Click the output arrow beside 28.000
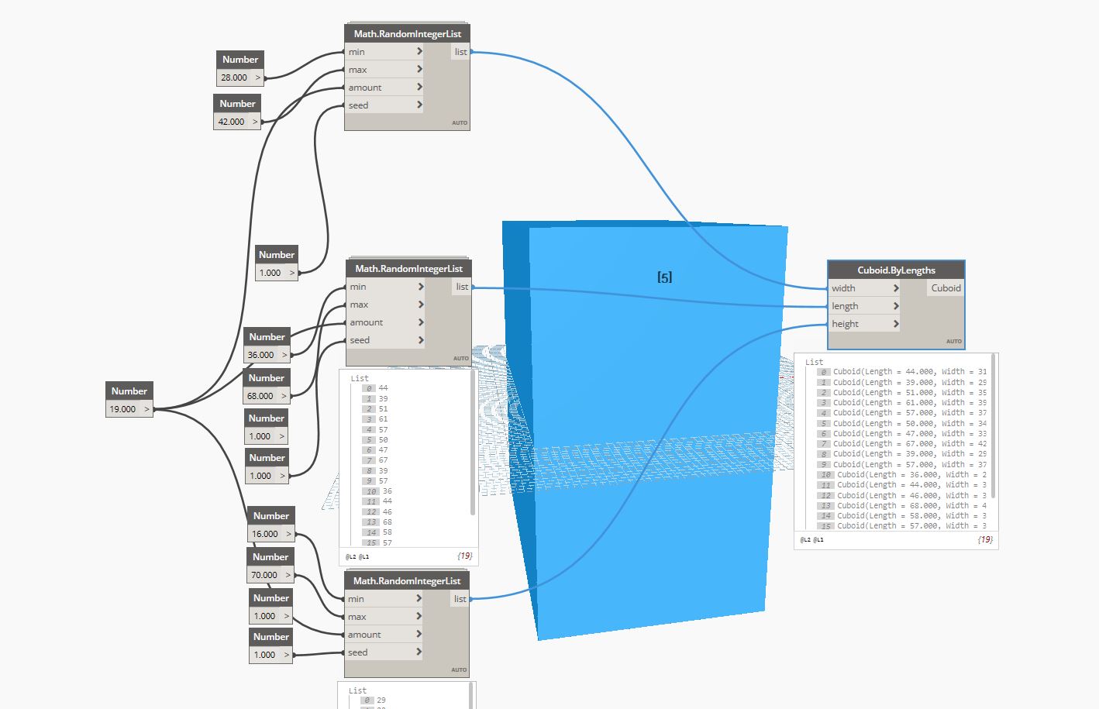This screenshot has width=1099, height=709. [258, 77]
